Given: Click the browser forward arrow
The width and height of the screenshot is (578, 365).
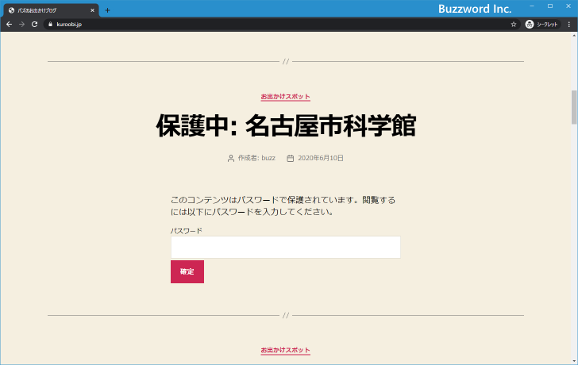Looking at the screenshot, I should pos(21,25).
